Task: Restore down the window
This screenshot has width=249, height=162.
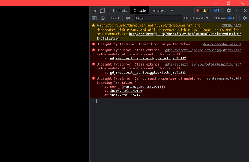Action: click(x=228, y=3)
